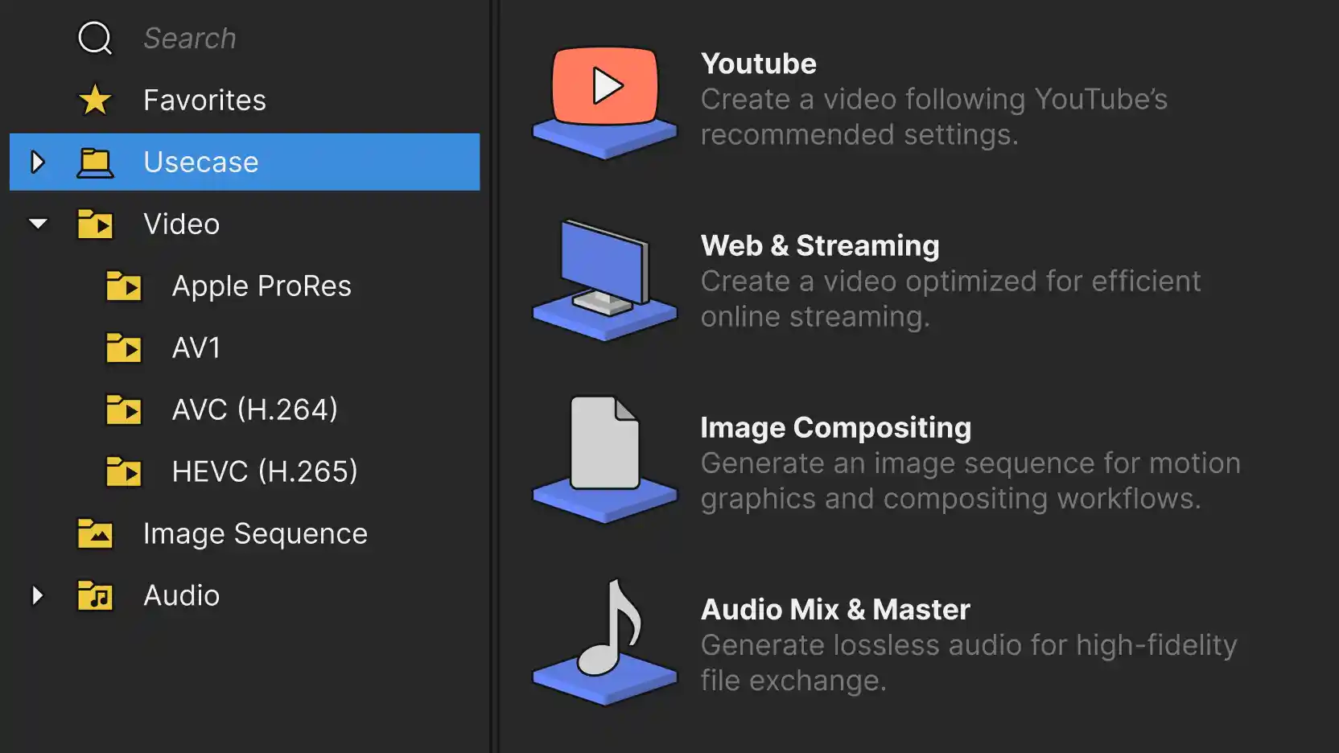
Task: Choose the Web & Streaming preset title
Action: point(820,245)
